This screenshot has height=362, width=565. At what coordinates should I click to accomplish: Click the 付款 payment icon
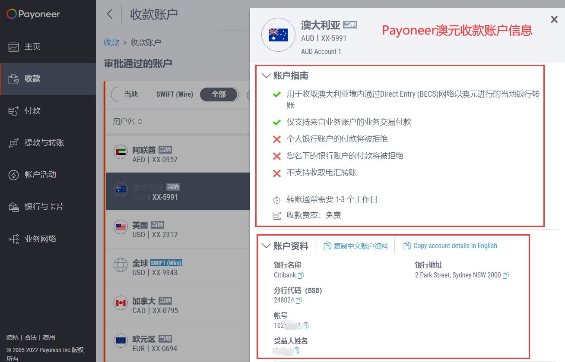[14, 111]
